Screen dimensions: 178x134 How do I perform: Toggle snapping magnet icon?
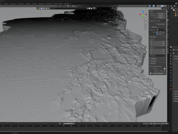pyautogui.click(x=68, y=6)
